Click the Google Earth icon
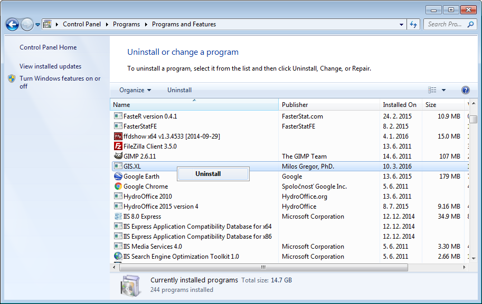This screenshot has height=304, width=482. pos(118,176)
